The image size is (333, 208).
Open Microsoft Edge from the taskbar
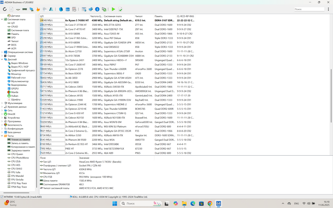coord(193,203)
